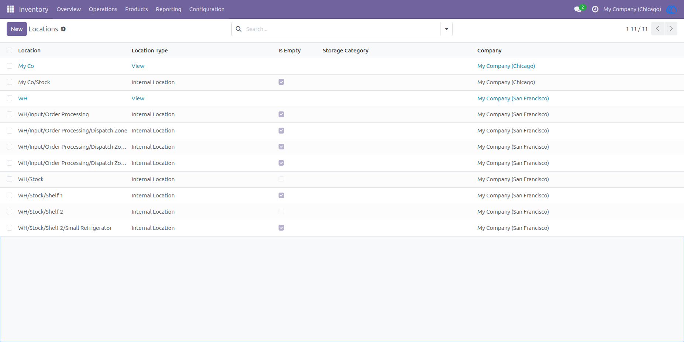Select all rows with header checkbox

[10, 51]
